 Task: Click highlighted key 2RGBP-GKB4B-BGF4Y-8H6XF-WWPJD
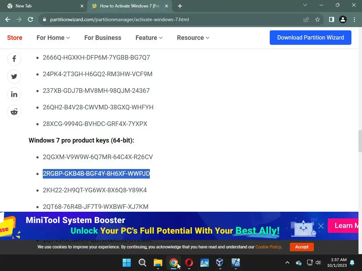click(96, 174)
